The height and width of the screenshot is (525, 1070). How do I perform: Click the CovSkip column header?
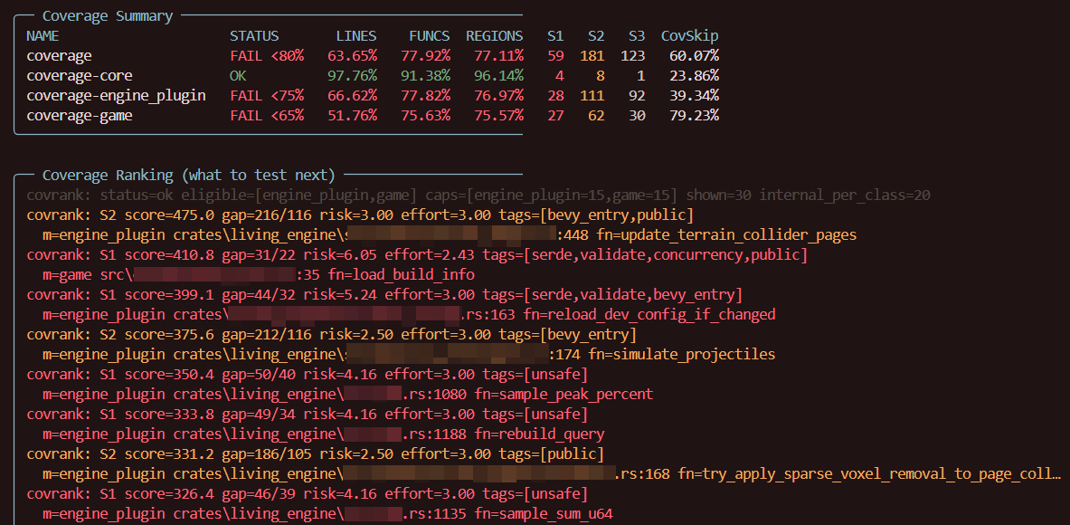click(689, 36)
